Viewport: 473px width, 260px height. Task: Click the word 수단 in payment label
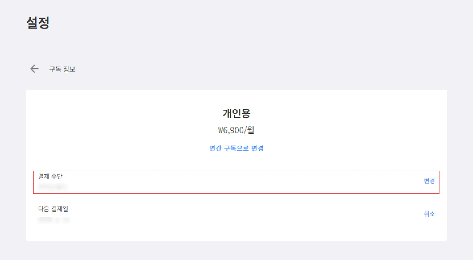point(57,176)
